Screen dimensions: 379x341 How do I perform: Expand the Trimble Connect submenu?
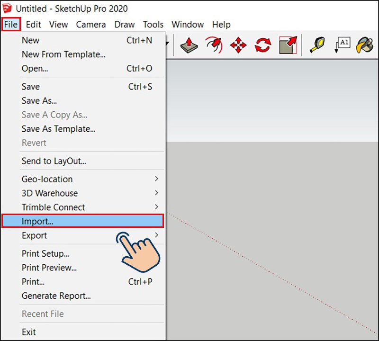156,207
